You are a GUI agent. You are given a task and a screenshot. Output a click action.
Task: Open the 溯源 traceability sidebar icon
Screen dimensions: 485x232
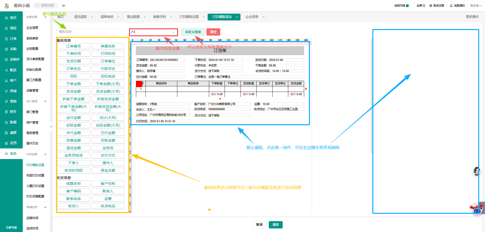[x=6, y=133]
